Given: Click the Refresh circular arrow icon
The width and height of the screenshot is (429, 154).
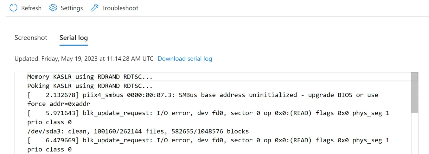Looking at the screenshot, I should [13, 8].
